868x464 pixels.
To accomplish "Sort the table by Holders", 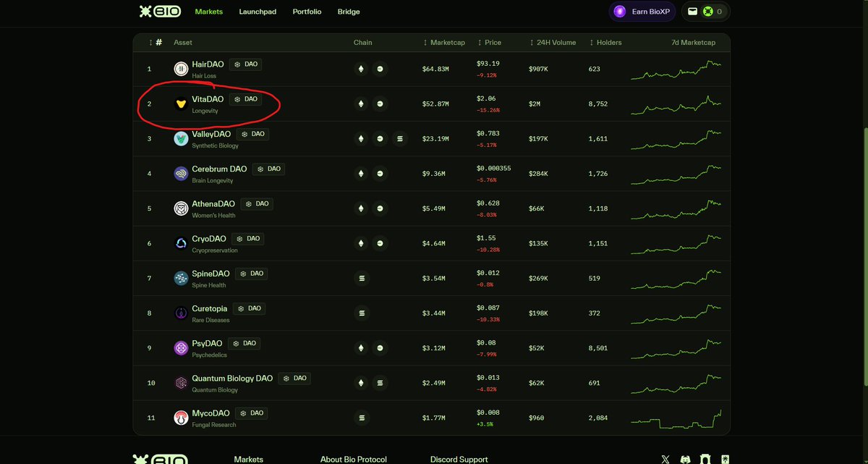I will pos(605,43).
